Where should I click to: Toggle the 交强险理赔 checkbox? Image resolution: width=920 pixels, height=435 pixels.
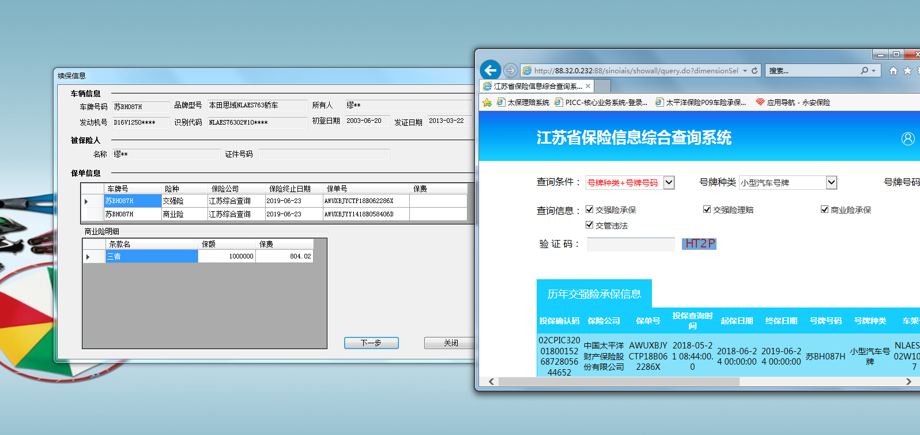point(707,209)
